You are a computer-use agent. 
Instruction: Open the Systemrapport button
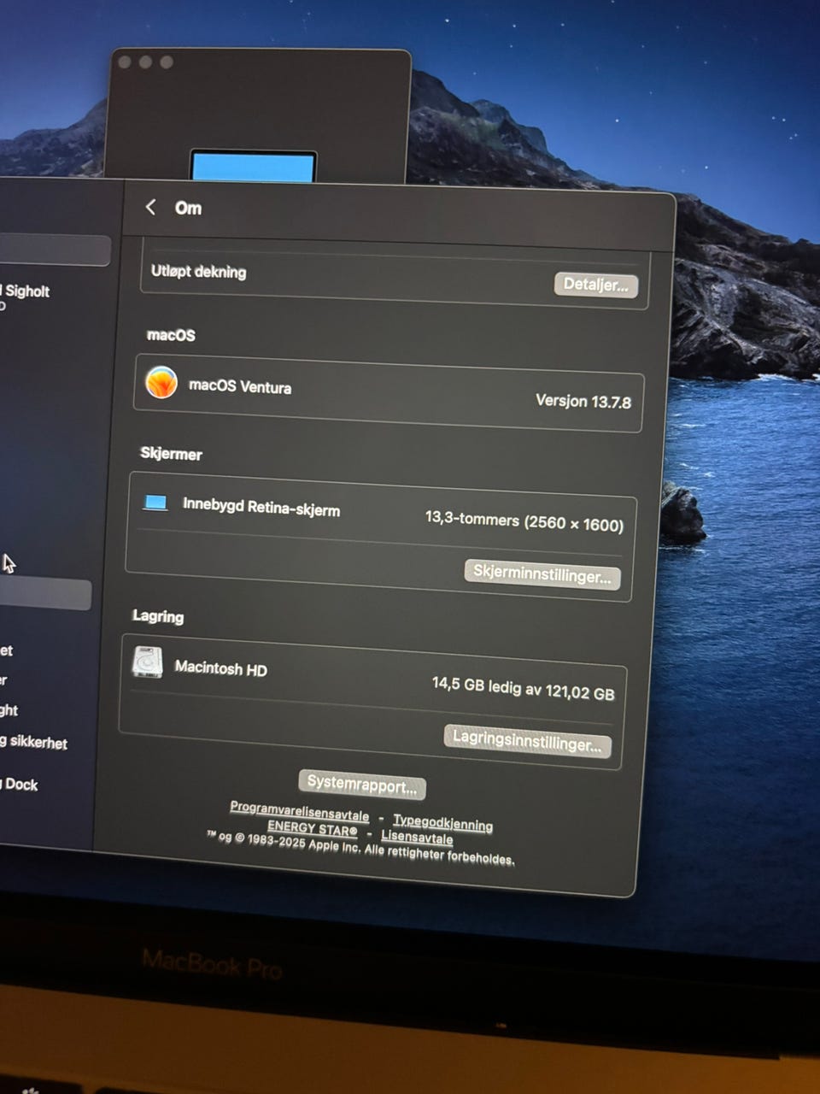tap(362, 784)
